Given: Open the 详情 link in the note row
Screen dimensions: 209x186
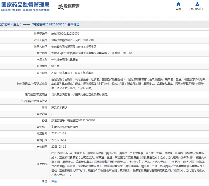Looking at the screenshot, I should 54,181.
